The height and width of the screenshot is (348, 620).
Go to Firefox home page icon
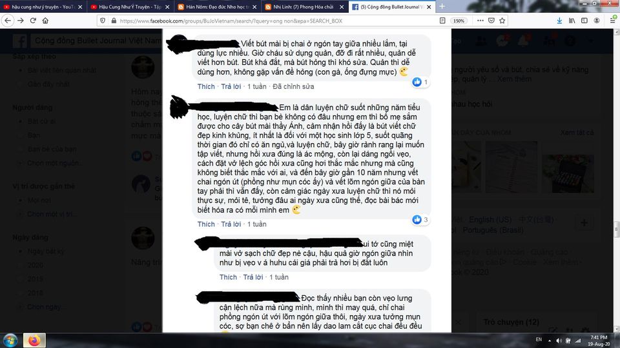click(x=45, y=21)
